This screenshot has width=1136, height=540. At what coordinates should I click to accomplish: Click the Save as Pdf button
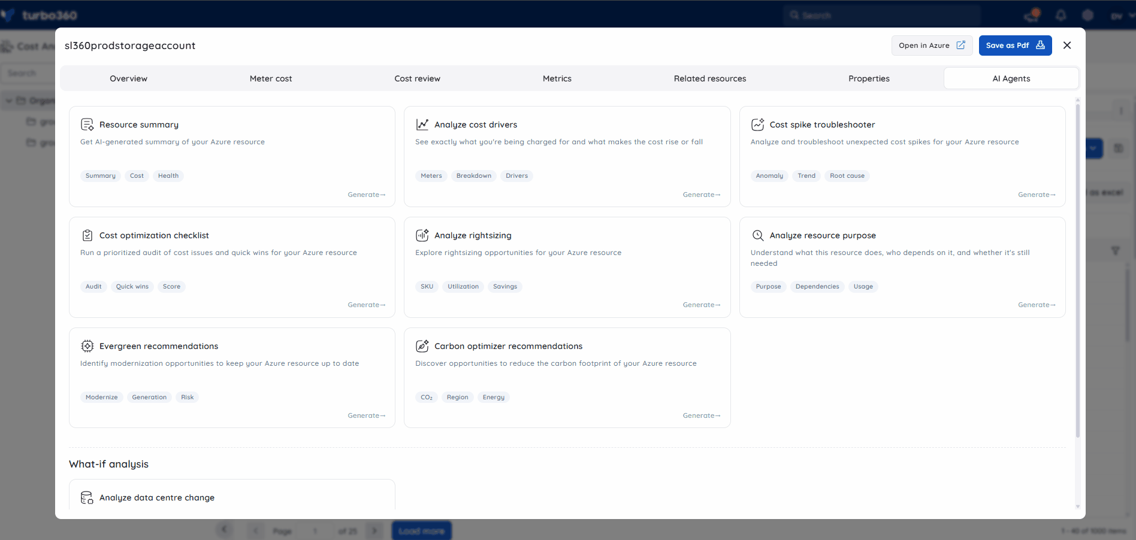pos(1016,45)
